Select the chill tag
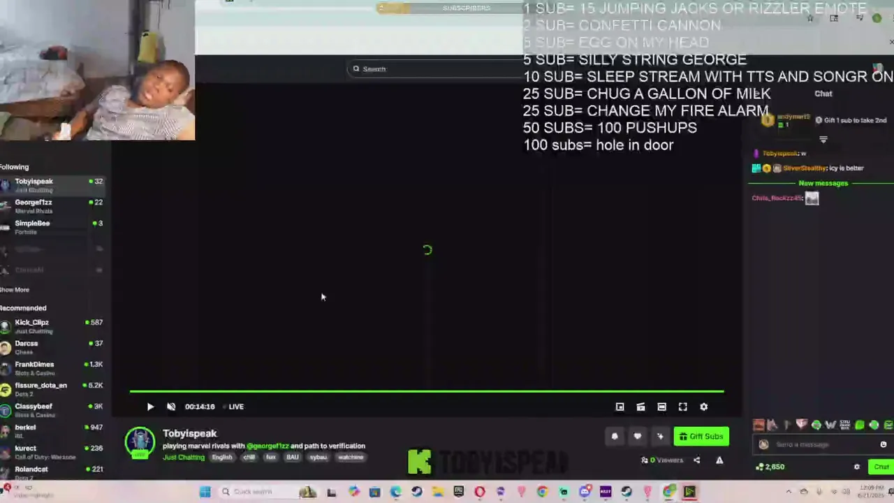The width and height of the screenshot is (894, 503). pyautogui.click(x=249, y=458)
